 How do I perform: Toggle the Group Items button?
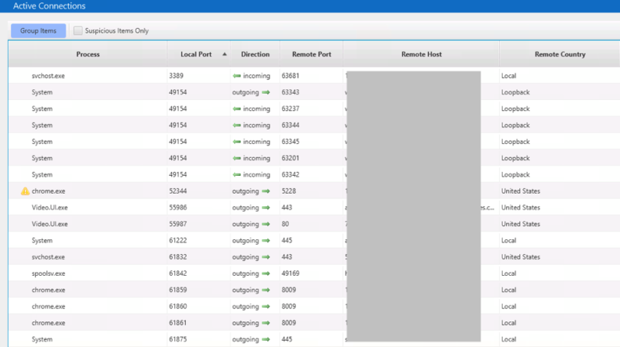click(38, 30)
